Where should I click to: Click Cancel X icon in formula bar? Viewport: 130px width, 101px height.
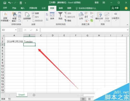(x=25, y=30)
